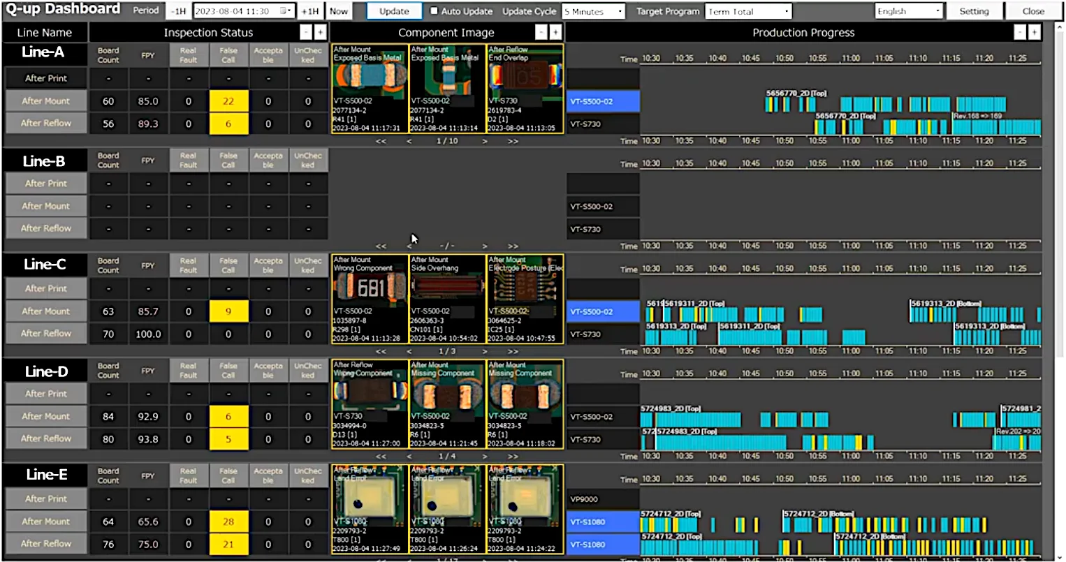Select After Mount row under Line-A

point(46,101)
